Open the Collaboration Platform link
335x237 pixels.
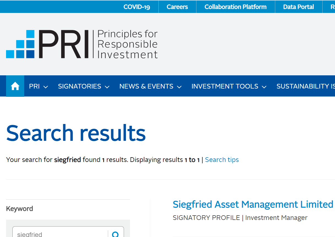pos(236,7)
